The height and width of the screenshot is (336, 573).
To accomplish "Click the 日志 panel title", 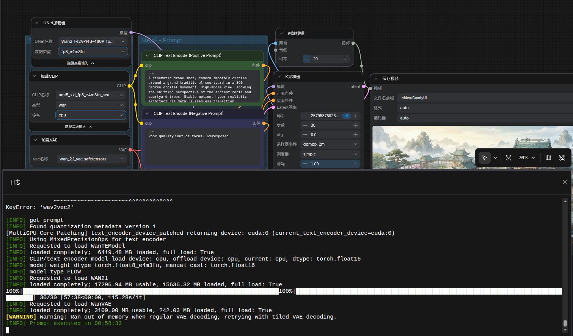I will tap(15, 182).
